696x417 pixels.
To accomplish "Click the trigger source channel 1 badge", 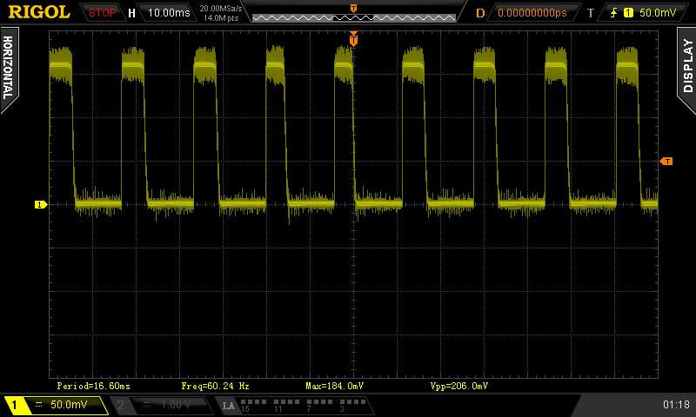I will pyautogui.click(x=628, y=13).
